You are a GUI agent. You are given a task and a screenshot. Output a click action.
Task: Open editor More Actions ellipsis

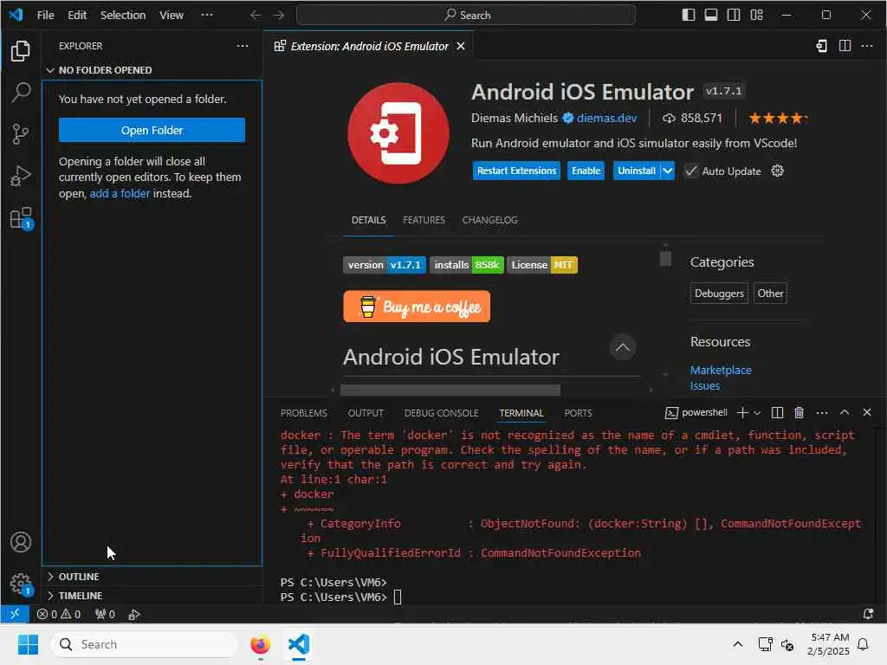(x=866, y=46)
